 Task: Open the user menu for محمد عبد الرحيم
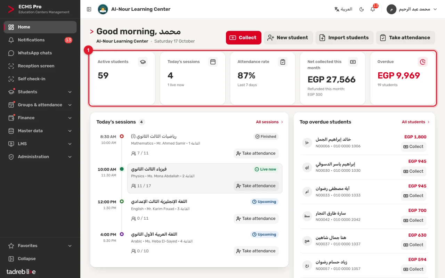tap(412, 9)
